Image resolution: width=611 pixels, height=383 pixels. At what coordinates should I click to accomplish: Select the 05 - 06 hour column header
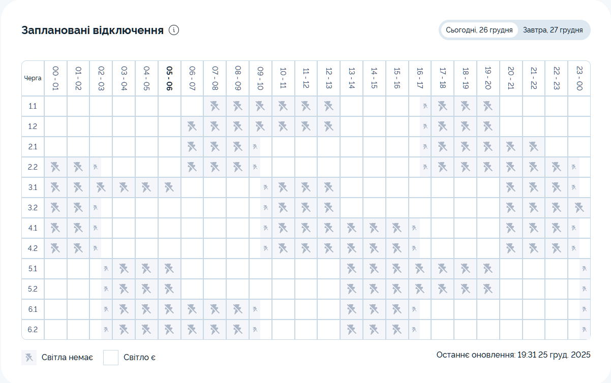pos(169,78)
